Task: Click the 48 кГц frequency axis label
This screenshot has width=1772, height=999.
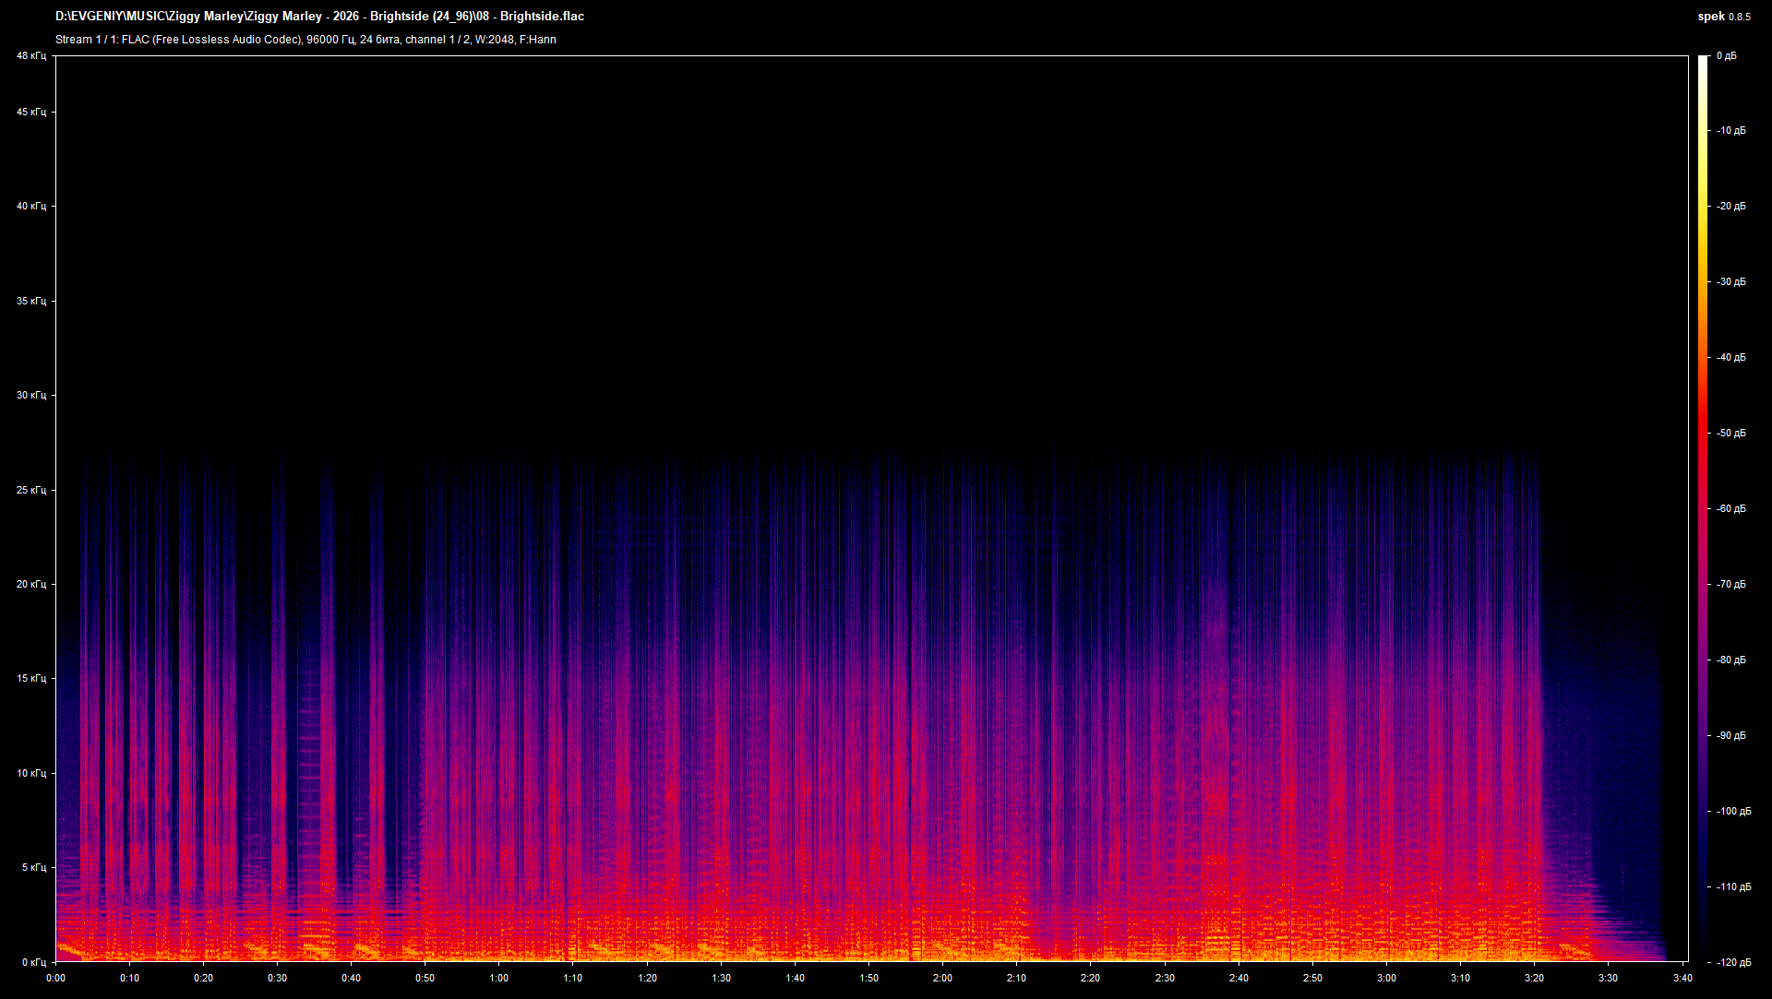Action: click(31, 56)
